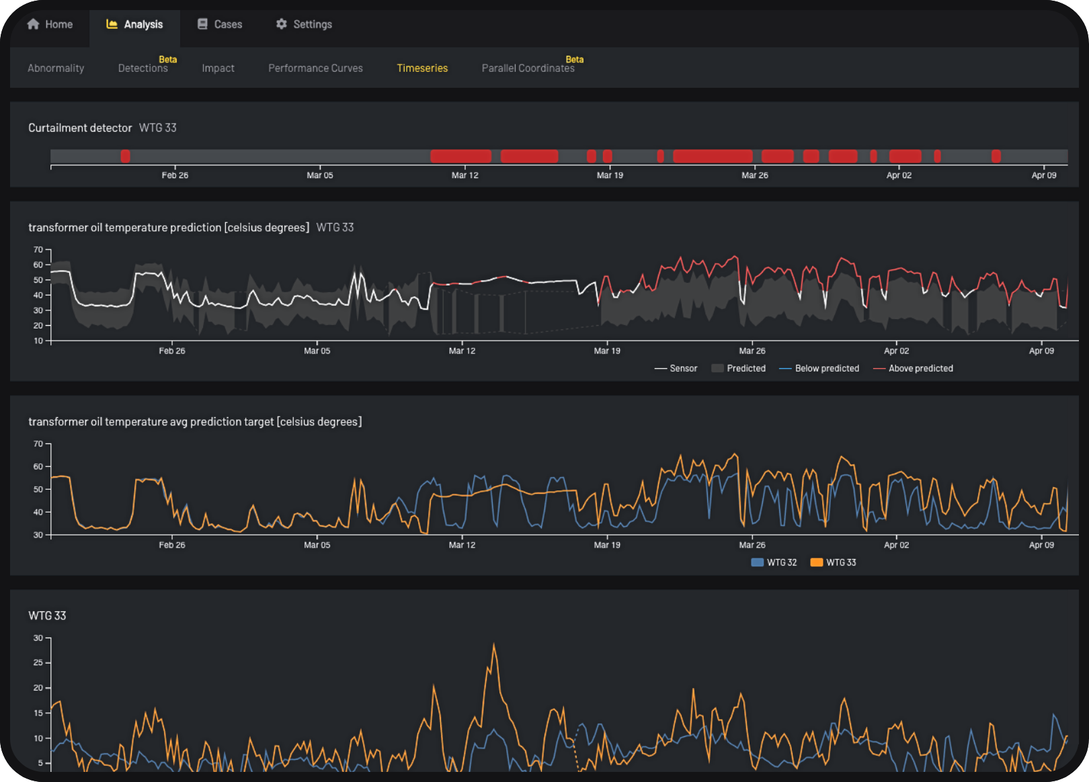Click the longest curtailment segment before Mar 26

click(713, 157)
